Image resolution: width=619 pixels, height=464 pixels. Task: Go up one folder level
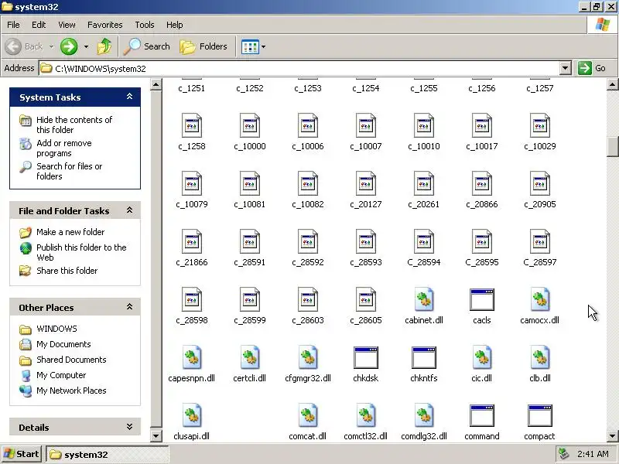(x=104, y=46)
